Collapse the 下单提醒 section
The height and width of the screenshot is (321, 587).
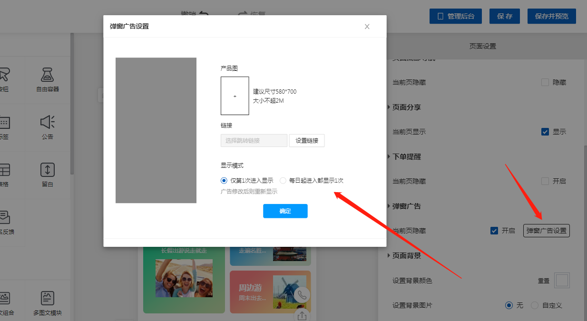[389, 157]
